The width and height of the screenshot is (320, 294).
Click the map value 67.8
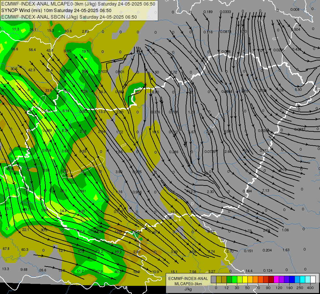pos(6,249)
